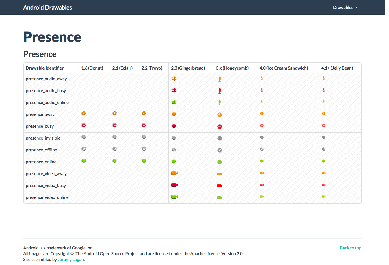Click the Ice Cream Sandwich presence_away icon

pos(262,114)
